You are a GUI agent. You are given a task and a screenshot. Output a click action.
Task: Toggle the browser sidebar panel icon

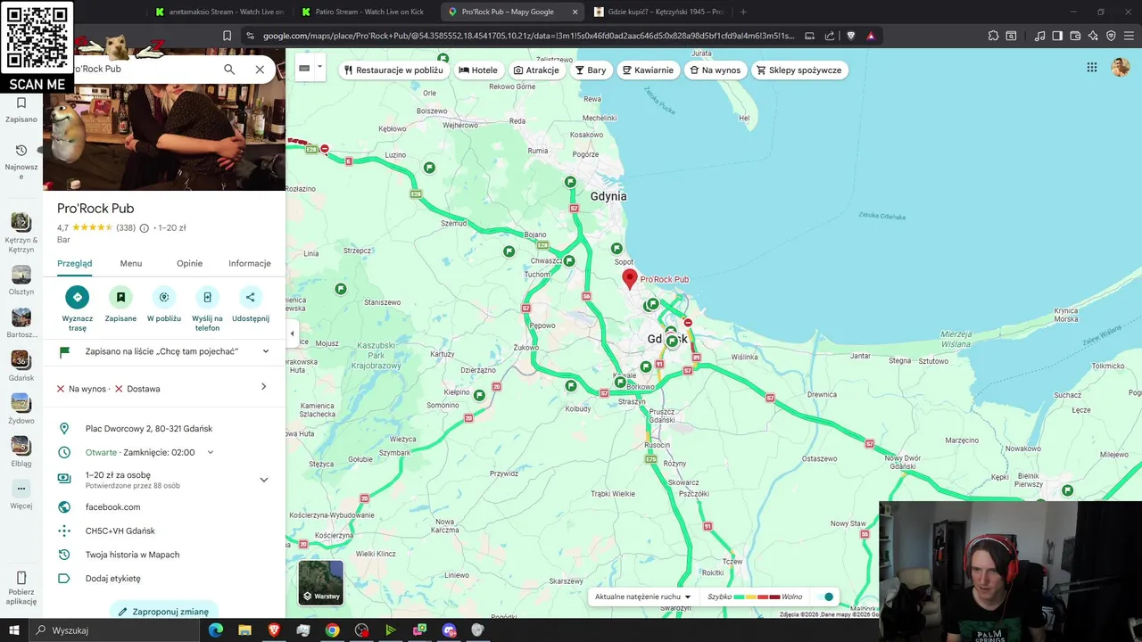tap(1057, 36)
